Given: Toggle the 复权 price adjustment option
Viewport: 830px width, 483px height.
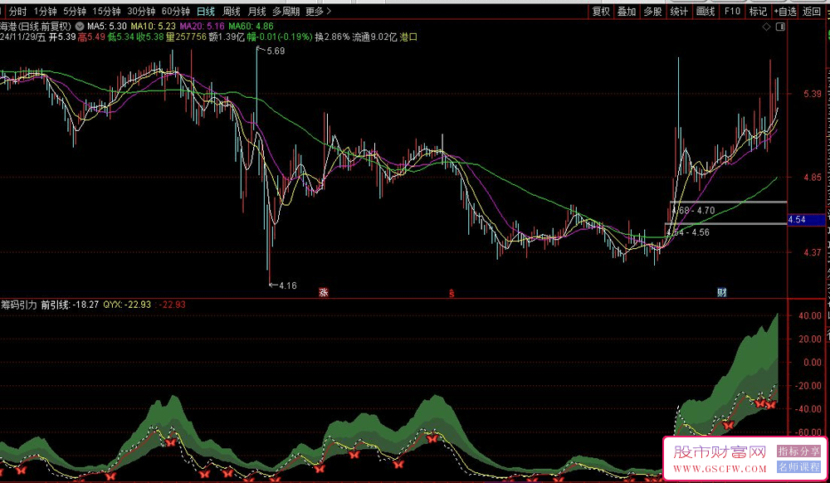Looking at the screenshot, I should 601,12.
